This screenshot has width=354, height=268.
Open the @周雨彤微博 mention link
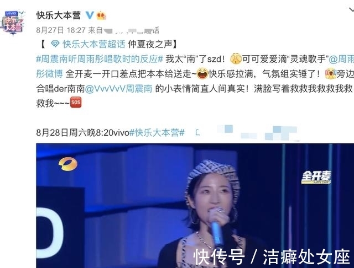click(49, 74)
